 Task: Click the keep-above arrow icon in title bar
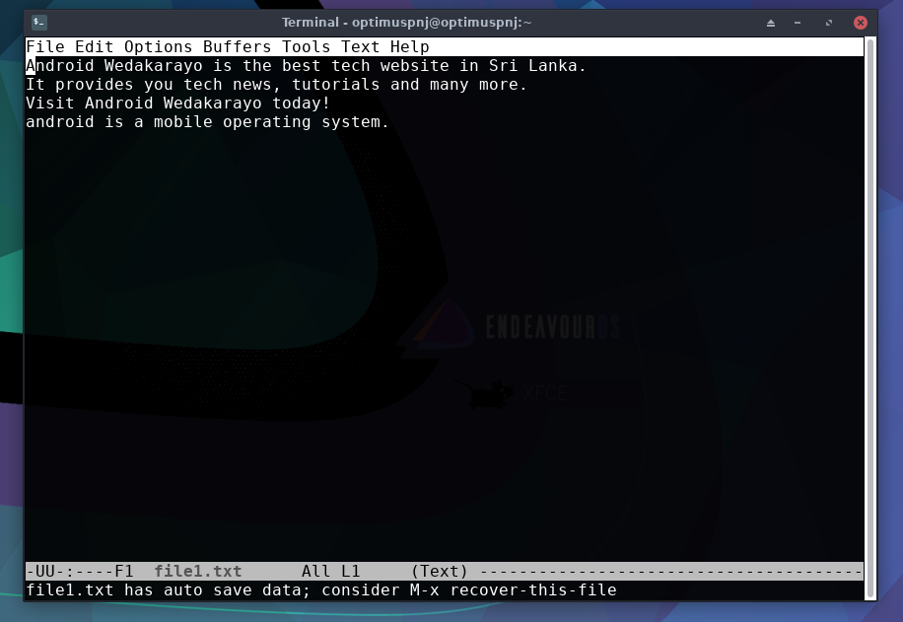pyautogui.click(x=771, y=23)
